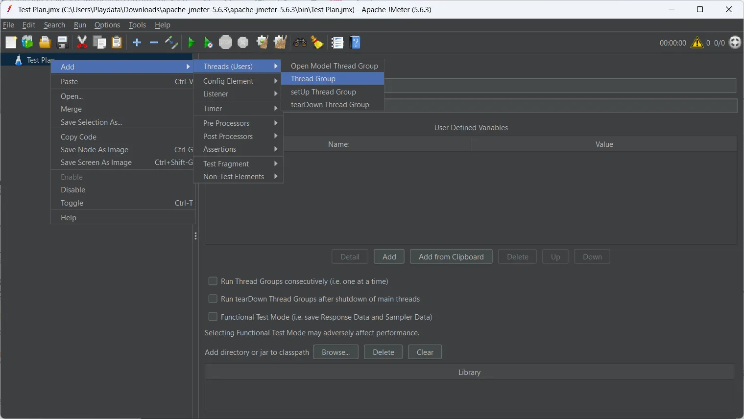The image size is (744, 419).
Task: Enable Run tearDown Thread Groups after shutdown
Action: [x=213, y=299]
